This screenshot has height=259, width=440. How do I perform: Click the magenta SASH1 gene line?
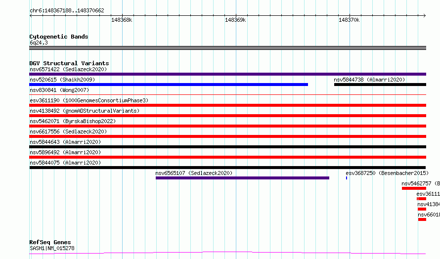pos(227,253)
